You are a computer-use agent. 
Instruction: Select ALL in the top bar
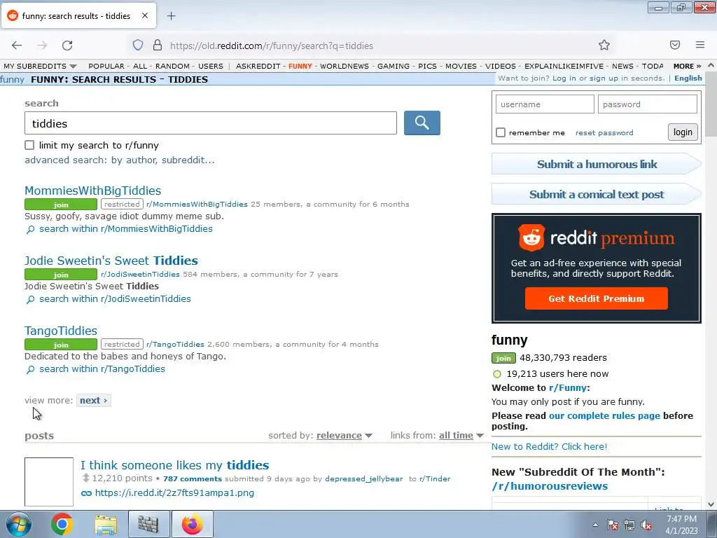[x=140, y=67]
